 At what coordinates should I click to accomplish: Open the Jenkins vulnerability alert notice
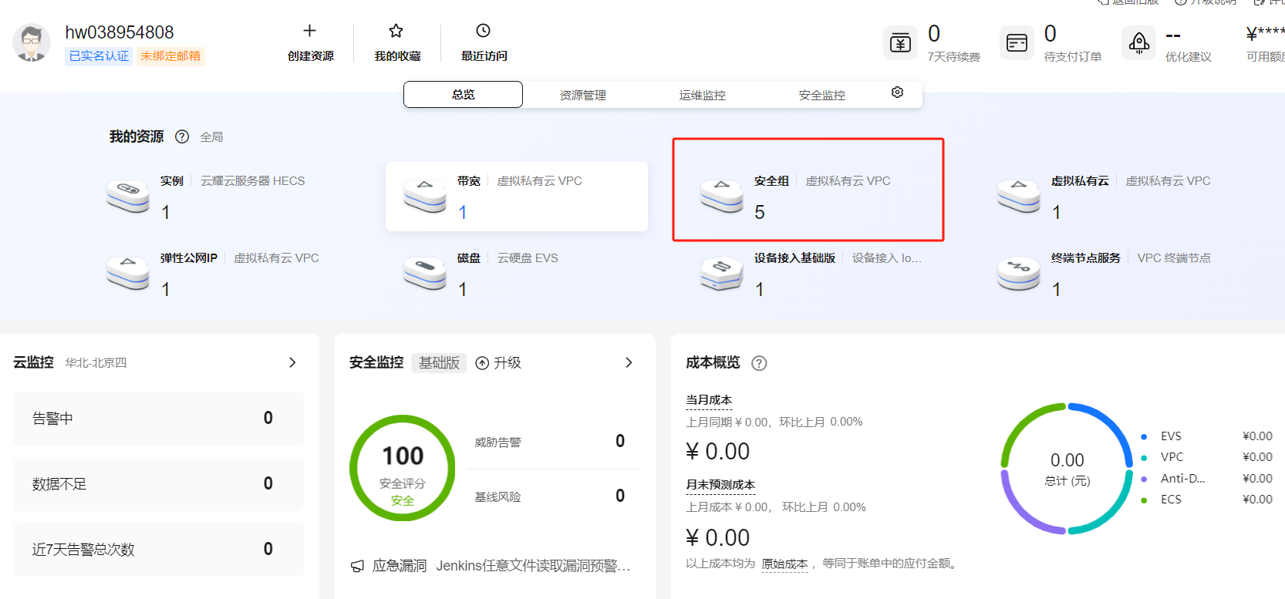[533, 566]
